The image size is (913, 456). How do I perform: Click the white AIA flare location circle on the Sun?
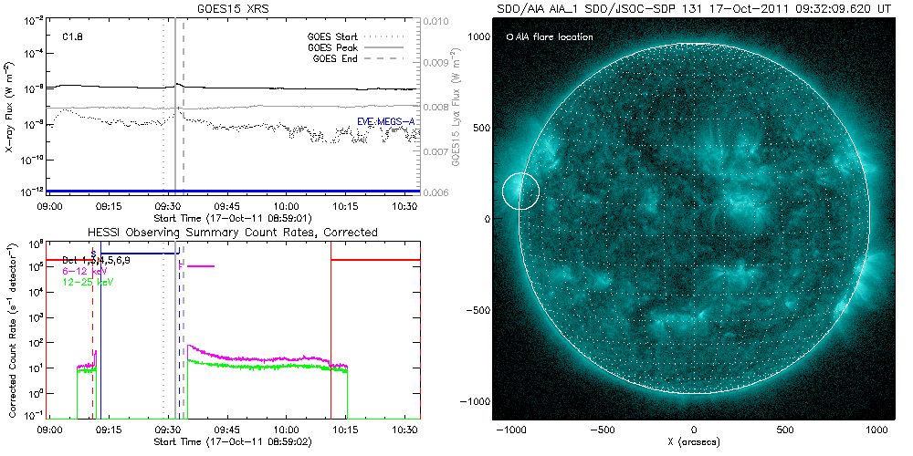520,192
